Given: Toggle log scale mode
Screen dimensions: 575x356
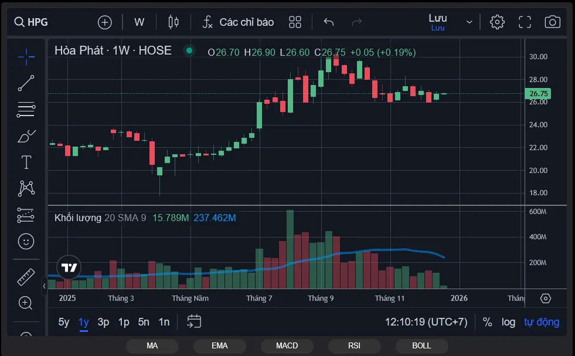Looking at the screenshot, I should click(x=508, y=322).
